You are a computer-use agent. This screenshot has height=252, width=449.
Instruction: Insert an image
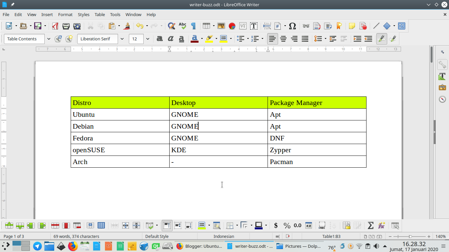[221, 26]
